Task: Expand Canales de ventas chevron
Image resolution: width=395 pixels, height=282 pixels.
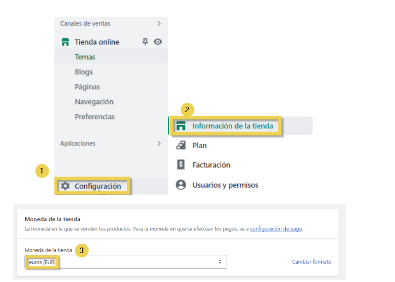Action: [x=159, y=23]
